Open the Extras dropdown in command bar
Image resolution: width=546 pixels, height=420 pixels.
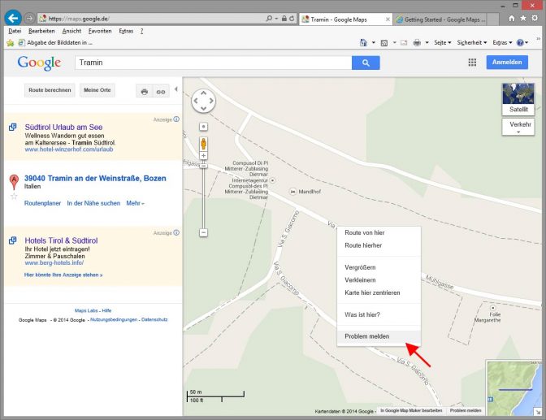(x=502, y=42)
